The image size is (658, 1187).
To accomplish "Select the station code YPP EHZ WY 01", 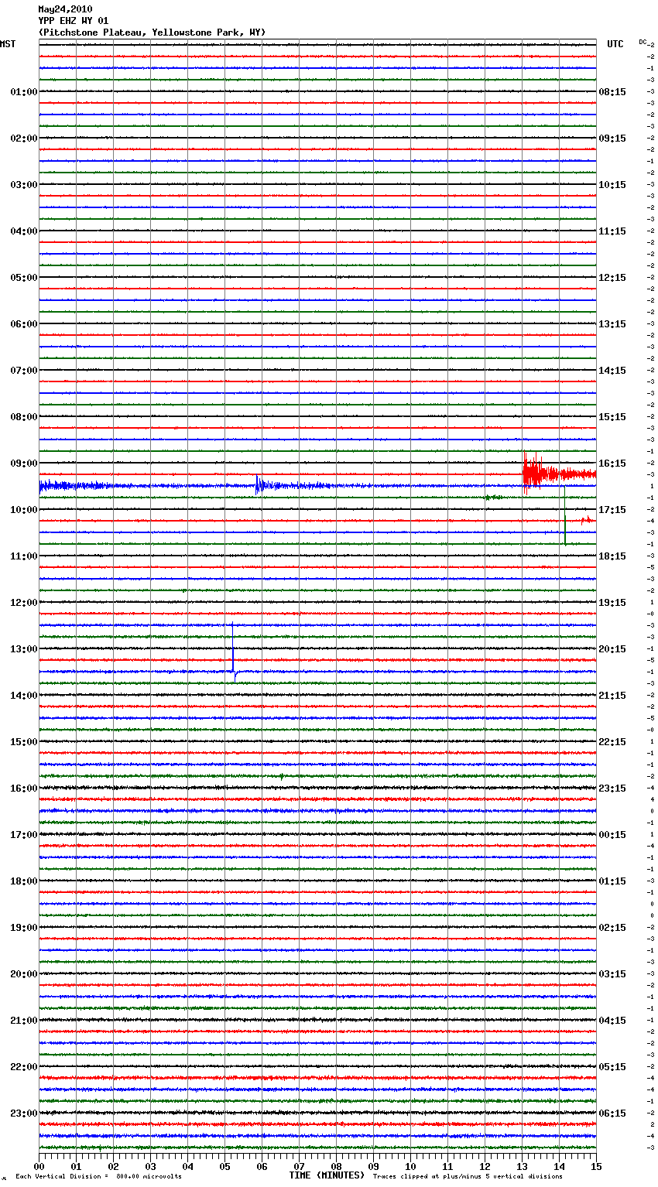I will tap(74, 21).
